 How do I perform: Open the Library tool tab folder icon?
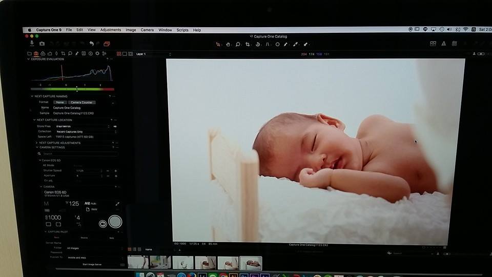tap(29, 54)
